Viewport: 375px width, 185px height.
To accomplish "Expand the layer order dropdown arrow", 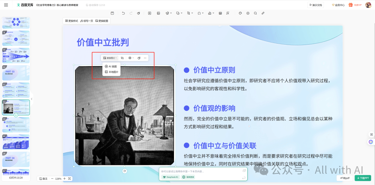I will (133, 58).
